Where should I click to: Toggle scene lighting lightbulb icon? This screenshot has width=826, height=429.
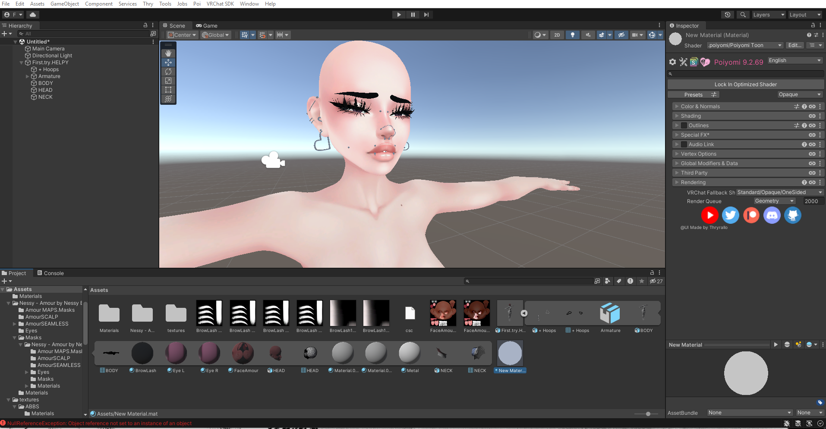(x=573, y=35)
